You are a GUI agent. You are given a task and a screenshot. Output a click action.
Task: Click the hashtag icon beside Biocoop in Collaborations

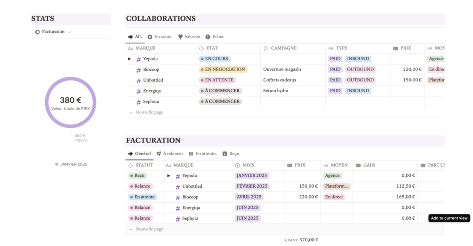tap(138, 70)
